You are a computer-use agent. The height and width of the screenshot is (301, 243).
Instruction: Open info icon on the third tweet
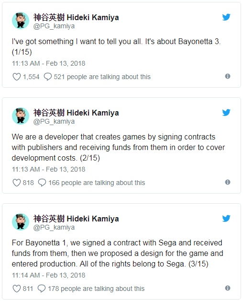(228, 288)
